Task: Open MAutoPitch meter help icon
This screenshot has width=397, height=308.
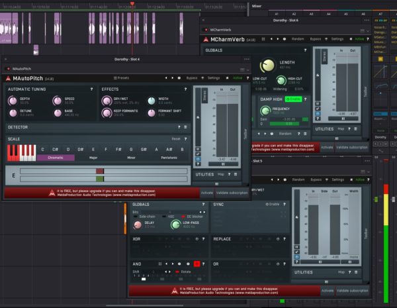Action: coord(198,164)
